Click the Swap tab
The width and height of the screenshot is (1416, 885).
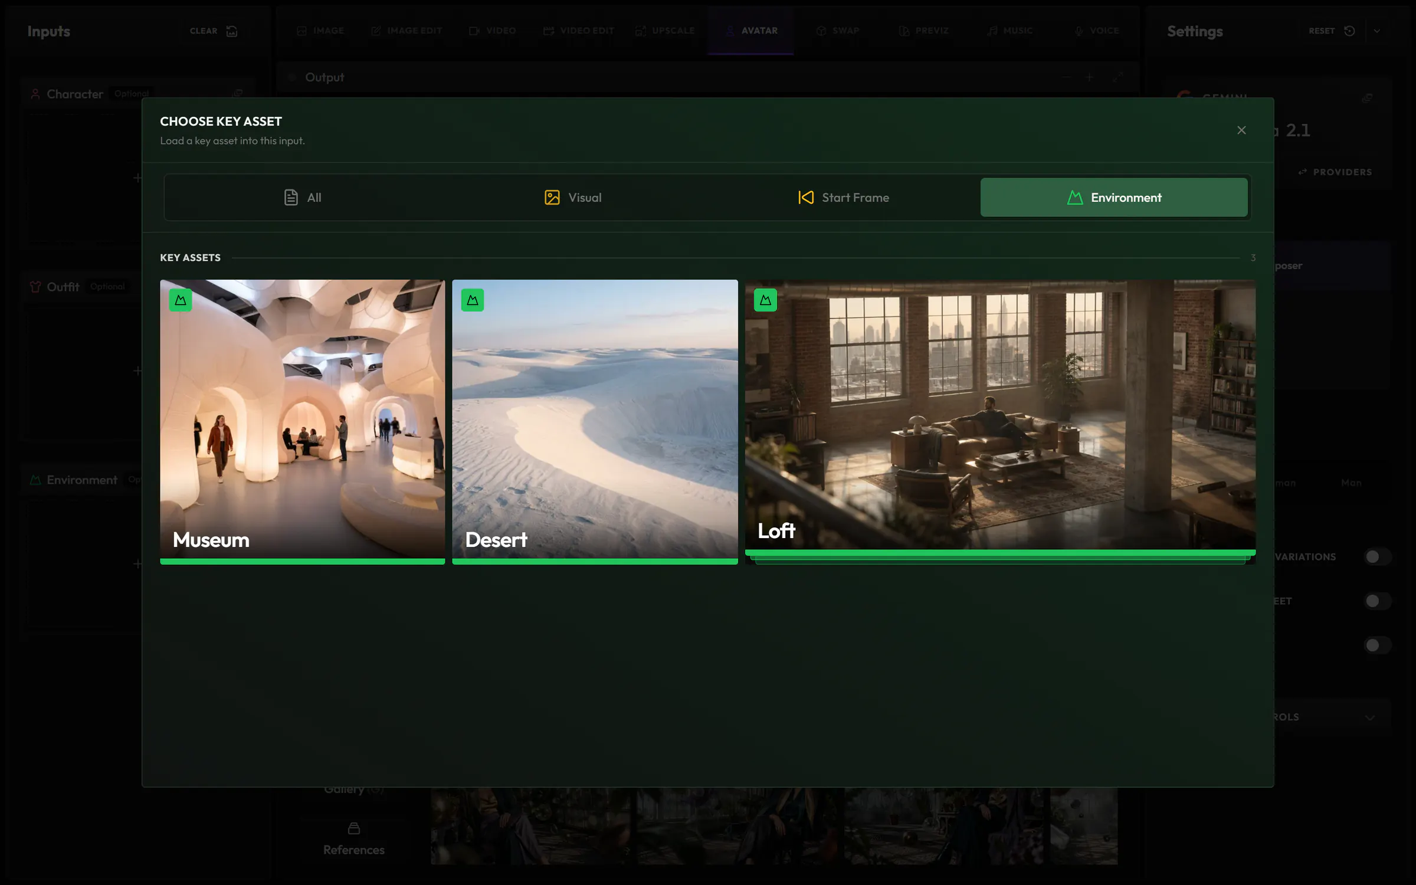pyautogui.click(x=837, y=31)
